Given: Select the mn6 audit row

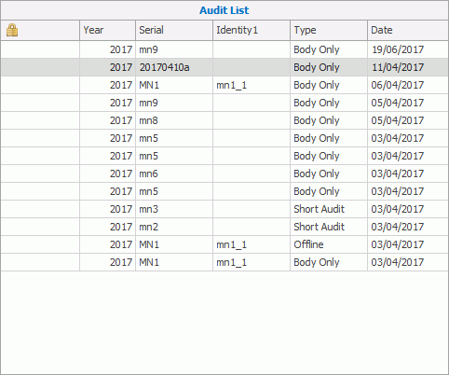Looking at the screenshot, I should [x=224, y=174].
